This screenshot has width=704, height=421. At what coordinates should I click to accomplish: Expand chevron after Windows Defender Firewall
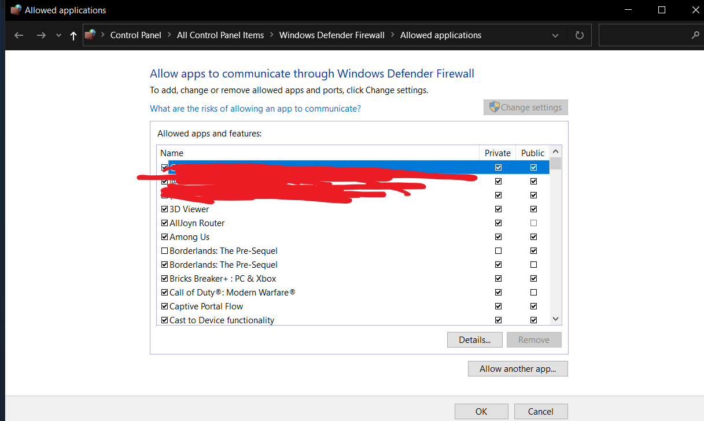(x=392, y=35)
